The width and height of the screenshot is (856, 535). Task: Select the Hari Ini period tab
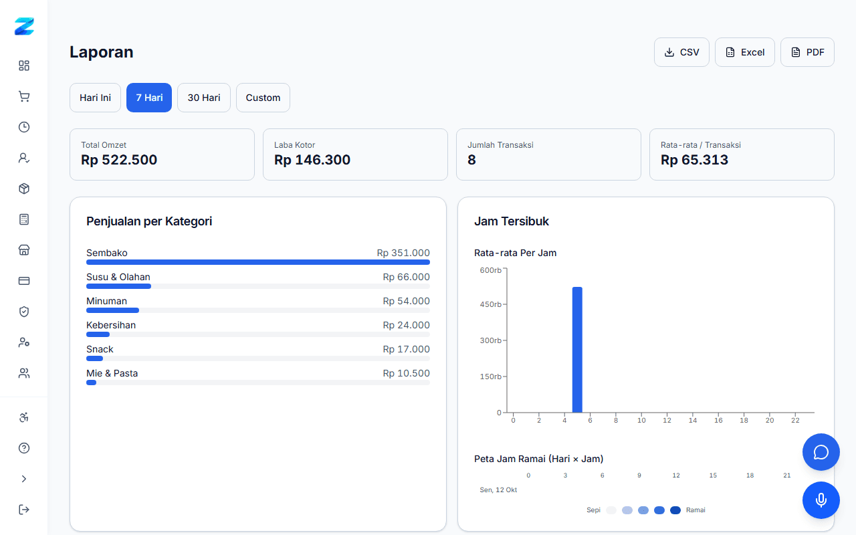coord(95,98)
